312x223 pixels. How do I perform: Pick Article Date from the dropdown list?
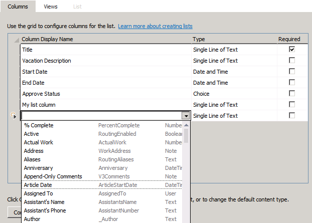38,185
